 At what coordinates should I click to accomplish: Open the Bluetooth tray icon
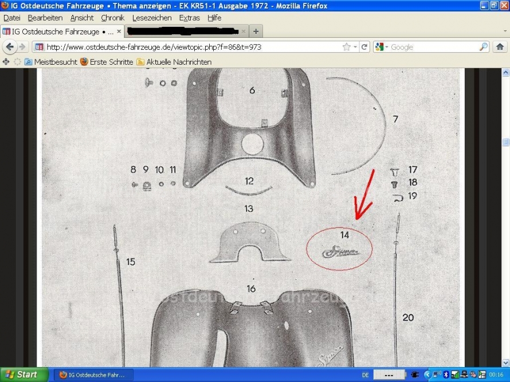[446, 375]
